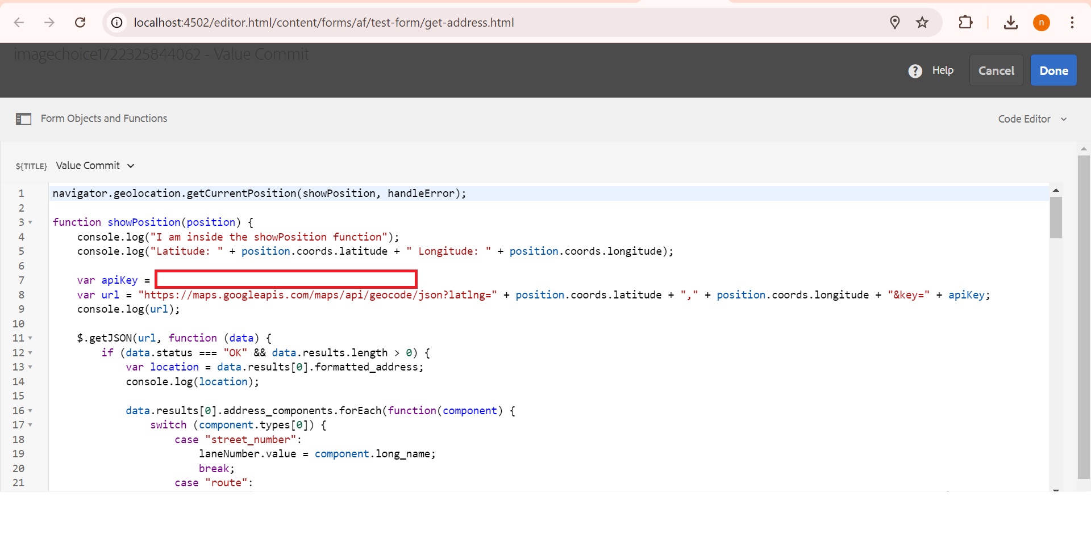This screenshot has width=1091, height=543.
Task: Click code editor scrollbar up arrow
Action: [x=1056, y=191]
